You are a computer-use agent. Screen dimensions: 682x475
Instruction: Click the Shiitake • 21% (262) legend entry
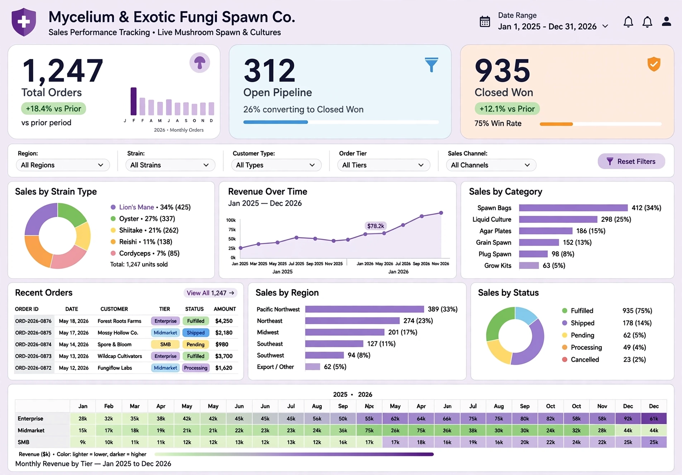[145, 230]
